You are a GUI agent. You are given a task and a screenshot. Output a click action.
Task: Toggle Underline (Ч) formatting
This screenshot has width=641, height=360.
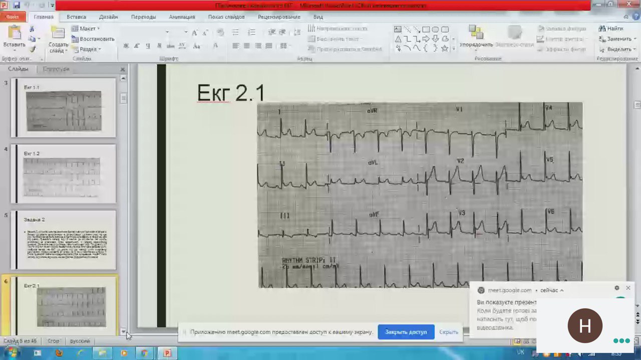point(148,46)
